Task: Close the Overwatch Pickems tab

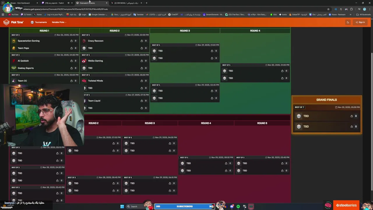Action: click(x=107, y=3)
